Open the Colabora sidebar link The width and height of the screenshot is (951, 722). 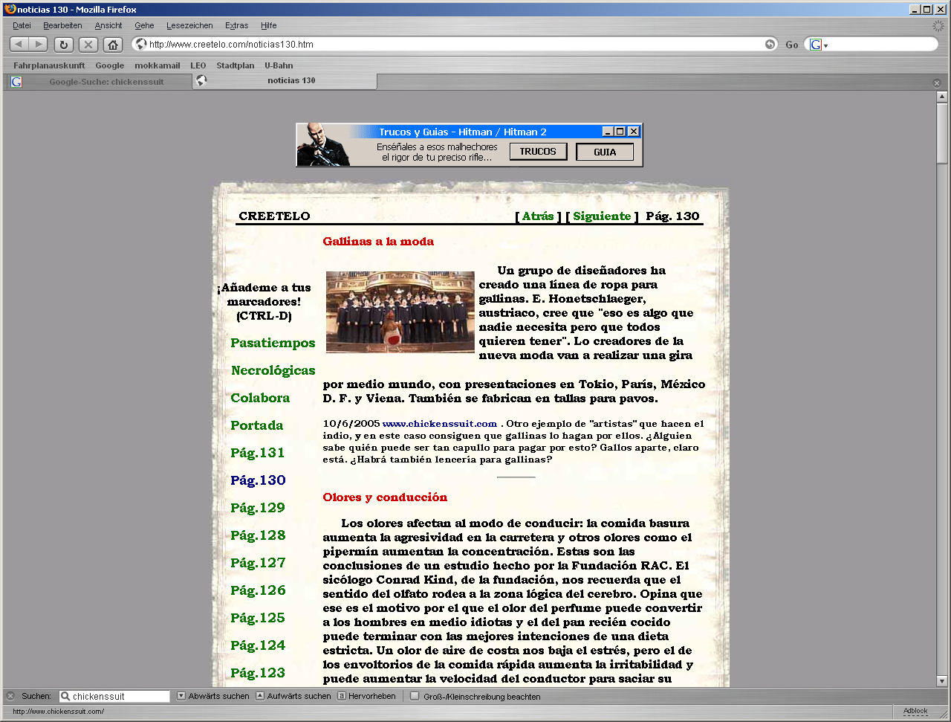pos(260,398)
